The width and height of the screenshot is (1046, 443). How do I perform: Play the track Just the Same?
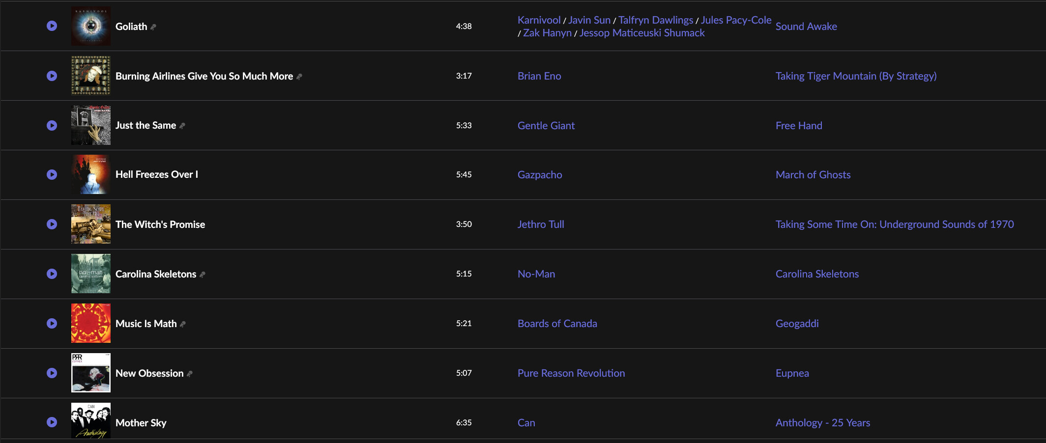(52, 125)
